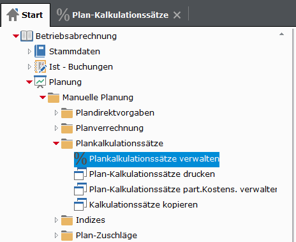Expand the Plandirektvorgaben folder
This screenshot has width=296, height=242.
(x=56, y=112)
